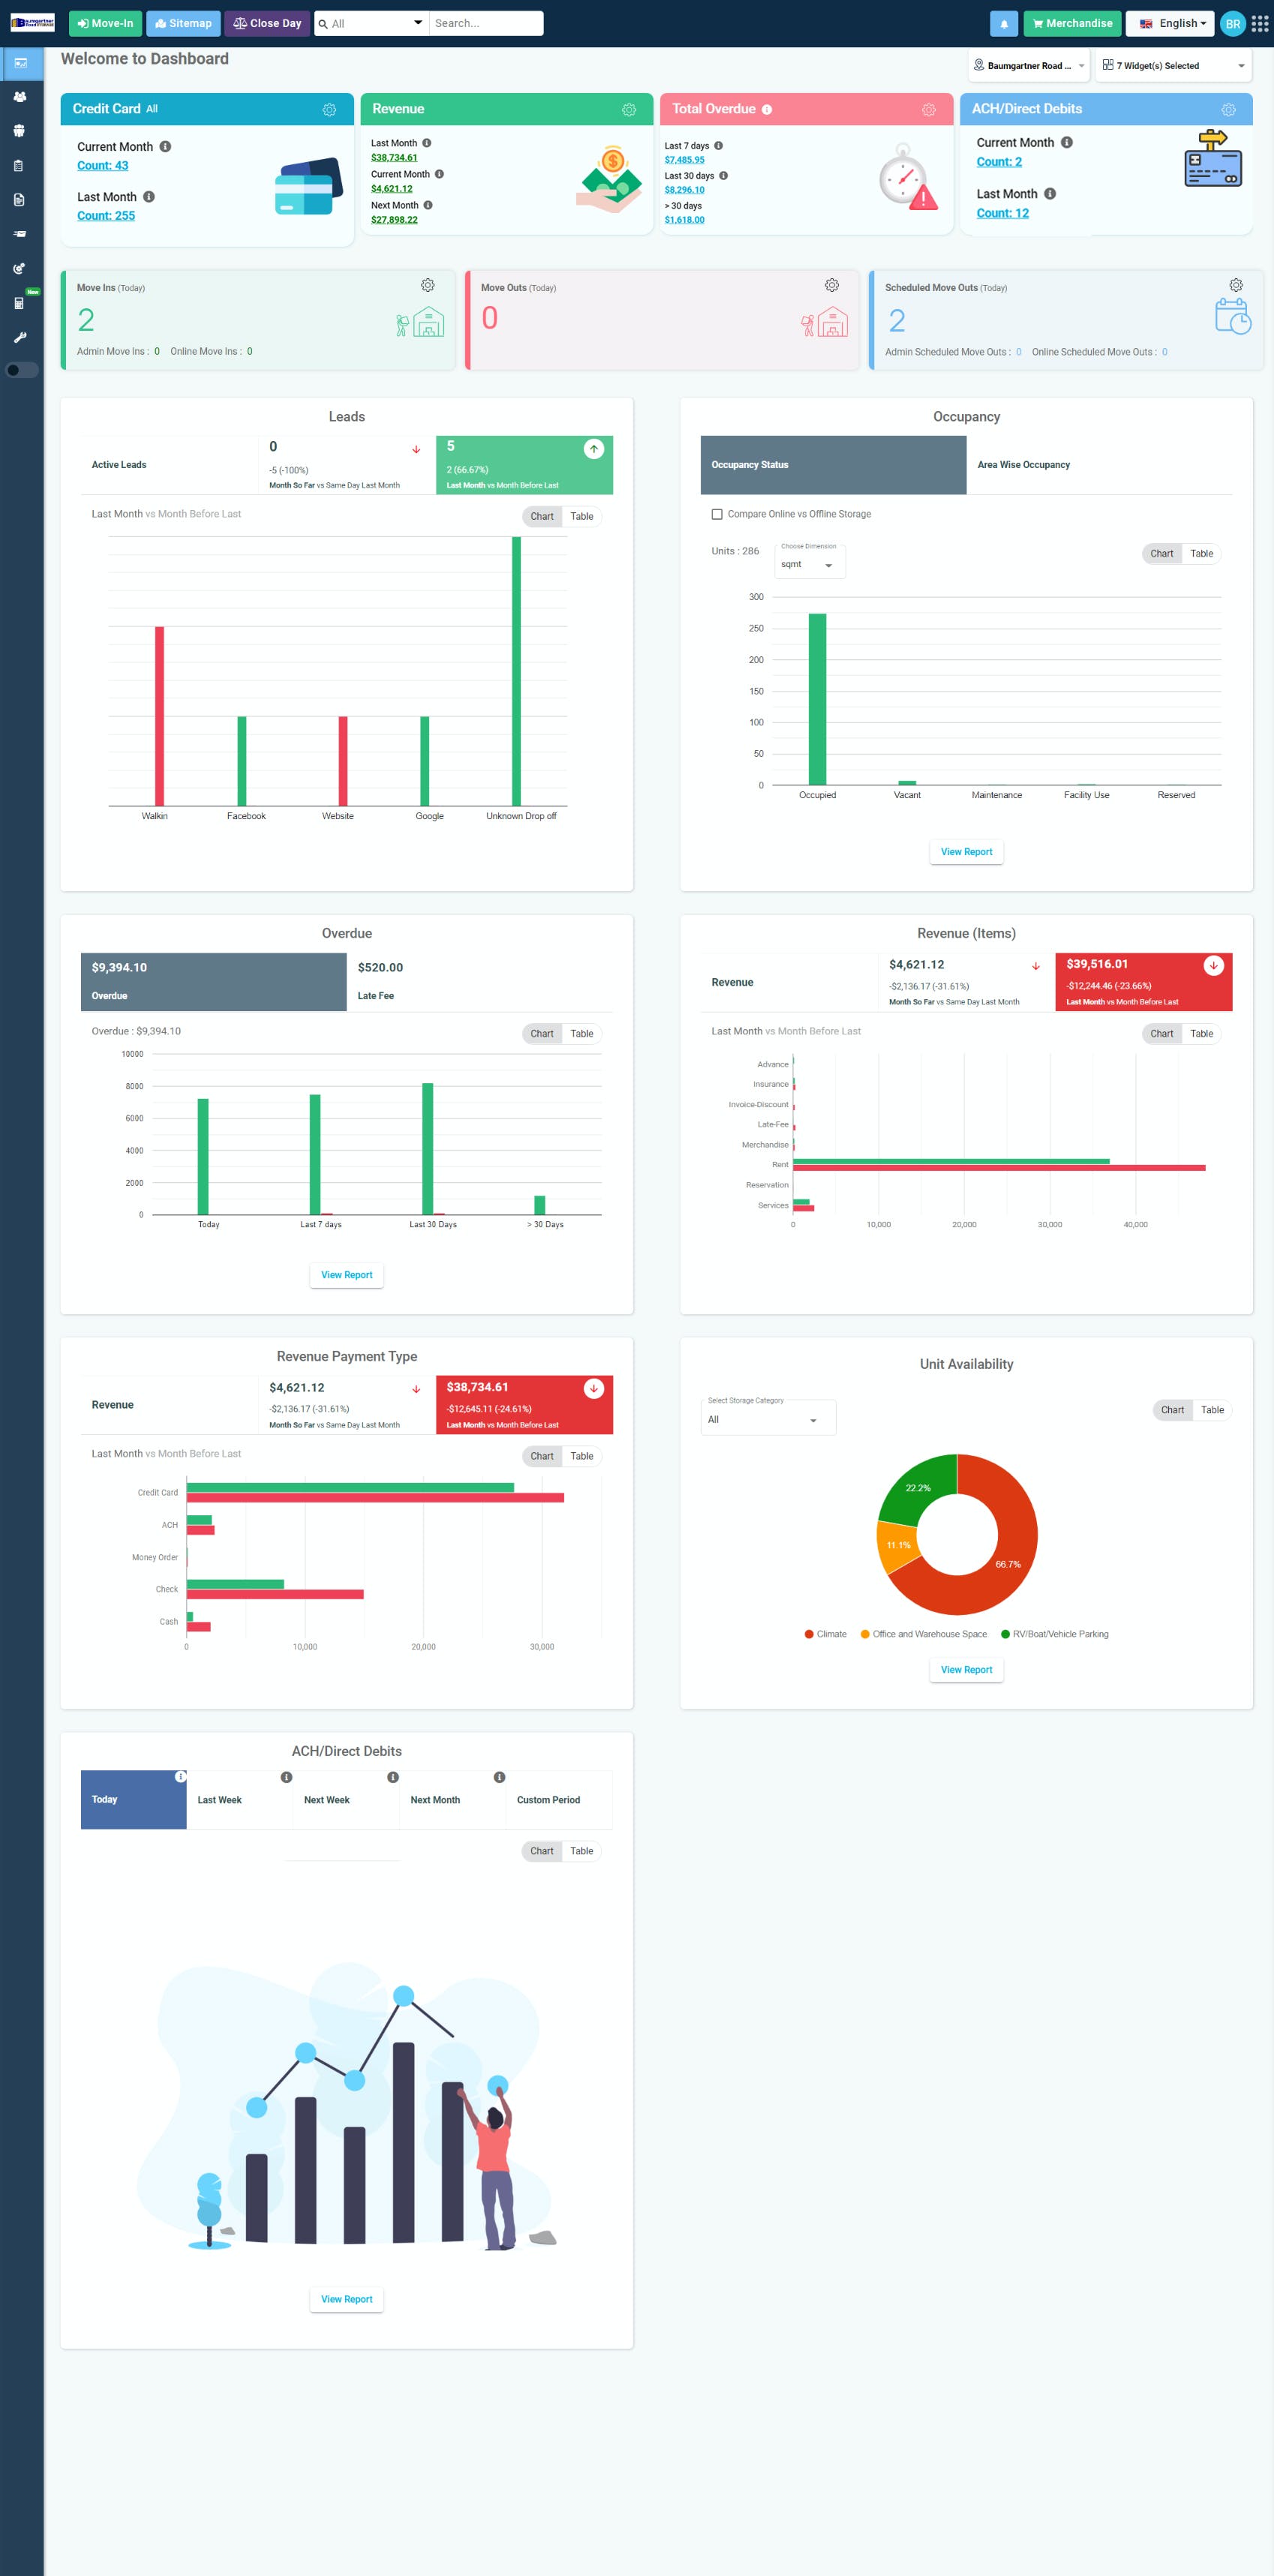The height and width of the screenshot is (2576, 1274).
Task: Switch Unit Availability widget to Table view
Action: click(1212, 1410)
